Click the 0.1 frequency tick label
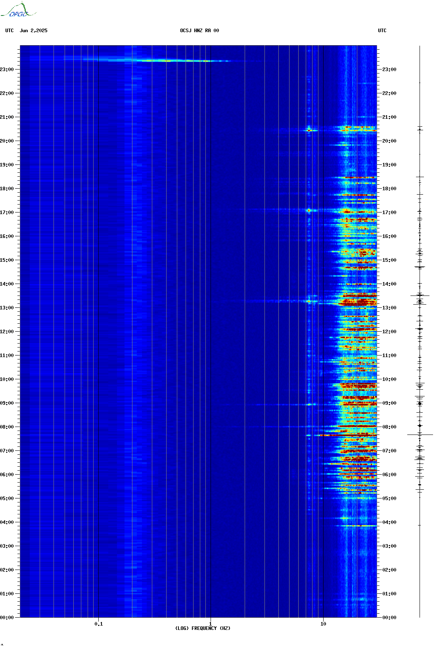This screenshot has height=649, width=437. pos(99,624)
